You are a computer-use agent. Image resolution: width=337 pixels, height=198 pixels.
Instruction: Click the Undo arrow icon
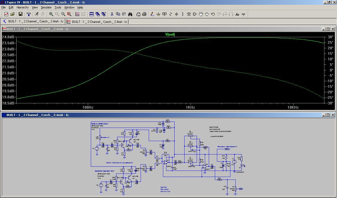coord(213,14)
